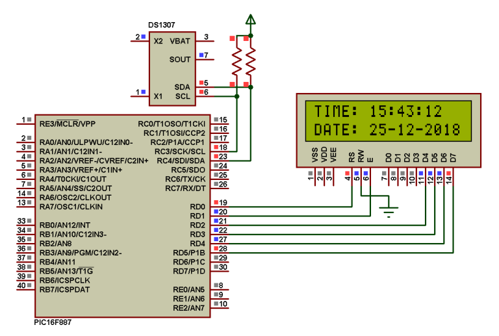Select the power terminal arrow symbol
The width and height of the screenshot is (499, 336).
250,19
